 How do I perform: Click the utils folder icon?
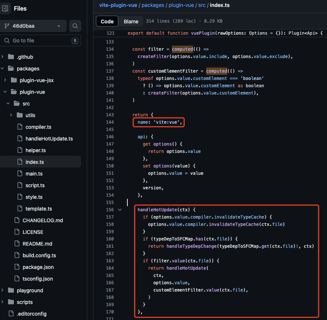[20, 115]
